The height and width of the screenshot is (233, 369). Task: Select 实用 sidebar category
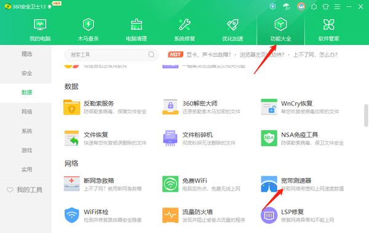pos(26,170)
